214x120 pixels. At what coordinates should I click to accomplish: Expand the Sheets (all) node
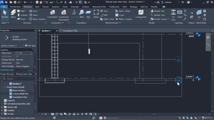[x=2, y=107]
